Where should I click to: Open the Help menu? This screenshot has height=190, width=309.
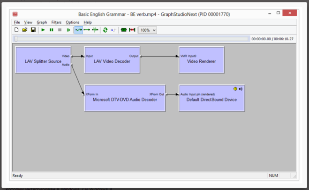pos(88,22)
